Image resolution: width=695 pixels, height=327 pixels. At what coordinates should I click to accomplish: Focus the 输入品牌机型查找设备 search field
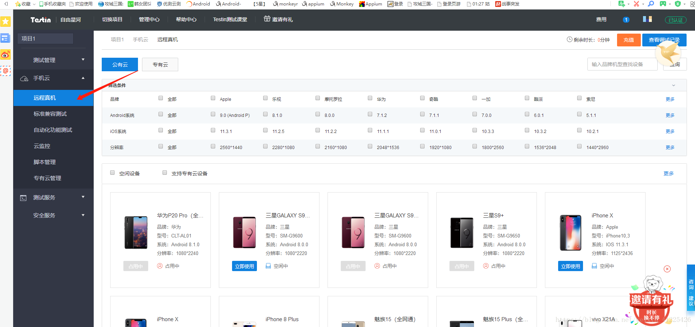(x=623, y=64)
